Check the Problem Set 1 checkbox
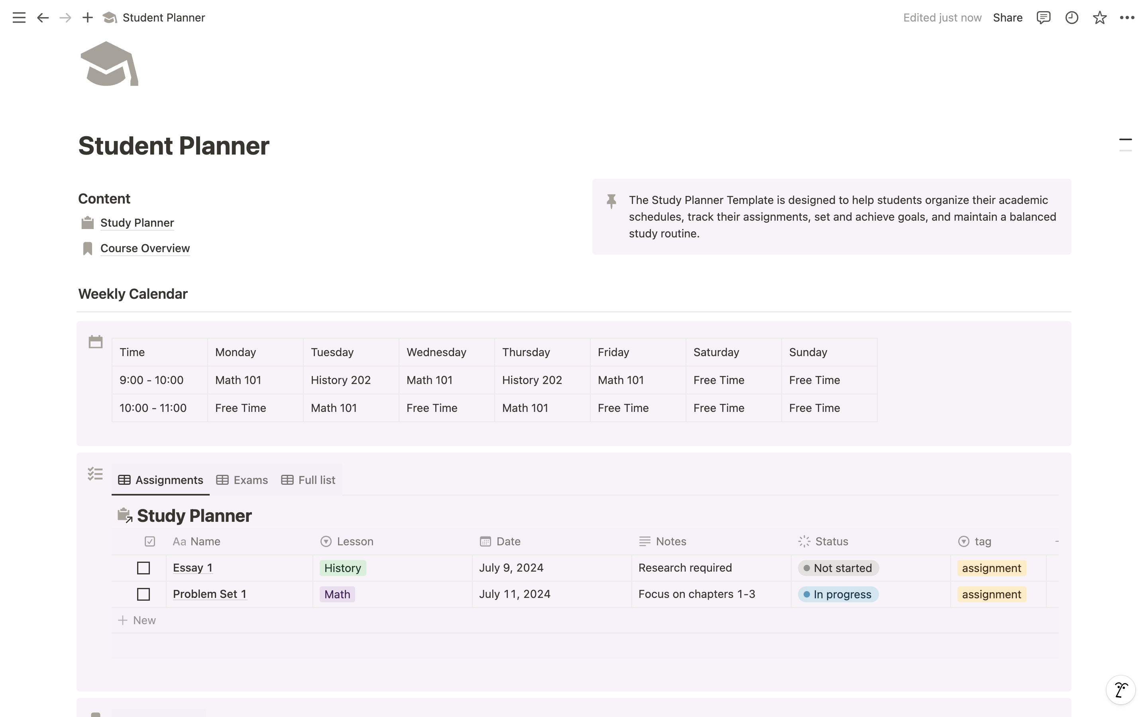1148x717 pixels. 143,594
